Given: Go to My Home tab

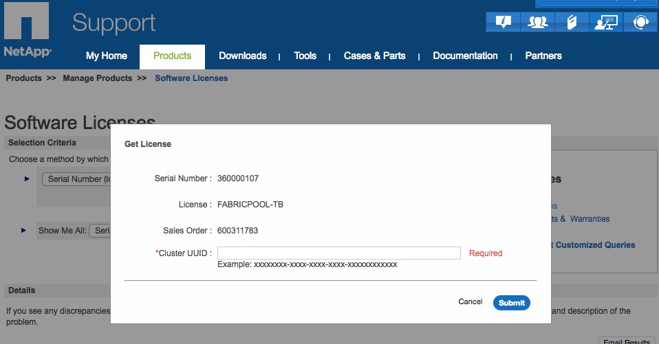Looking at the screenshot, I should coord(106,56).
